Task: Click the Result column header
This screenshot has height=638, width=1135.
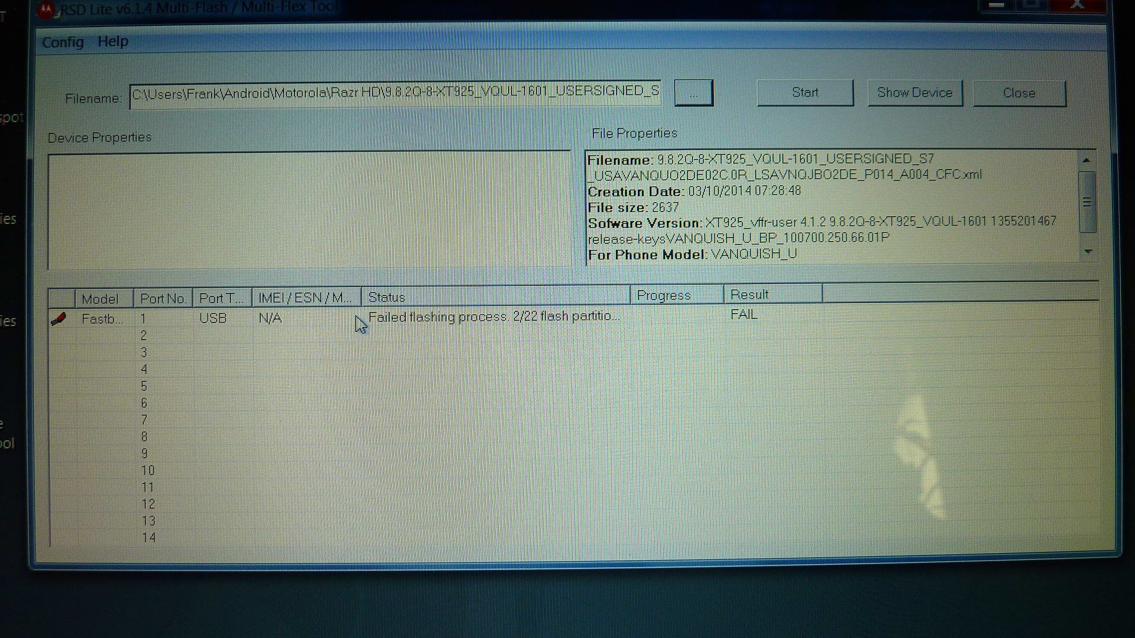Action: (773, 294)
